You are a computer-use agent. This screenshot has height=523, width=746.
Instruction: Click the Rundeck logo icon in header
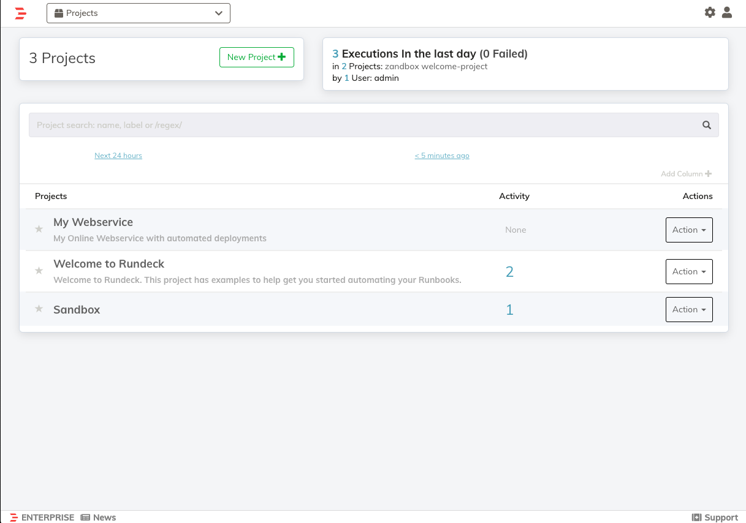coord(21,13)
